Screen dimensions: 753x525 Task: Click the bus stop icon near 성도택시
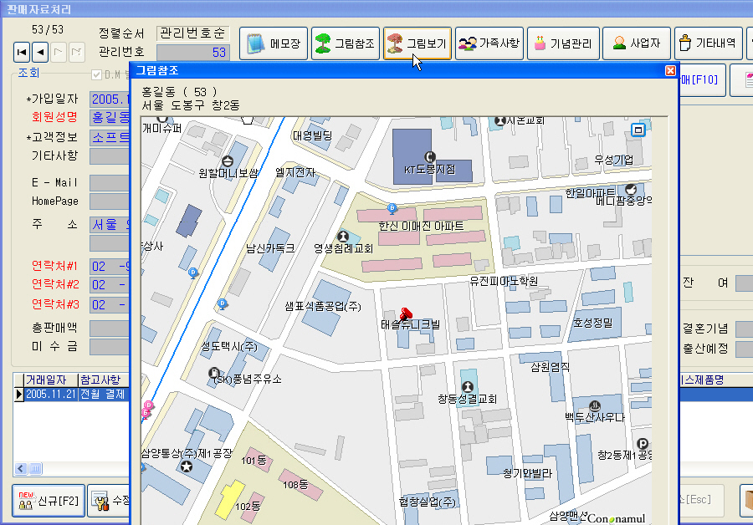[222, 303]
